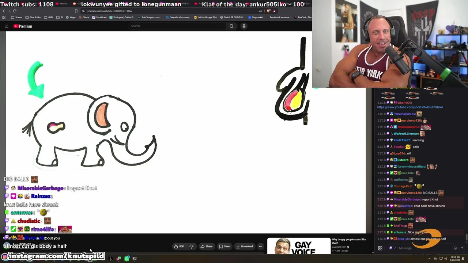This screenshot has width=468, height=263.
Task: Select chatter CourageRazz's name in chat
Action: [403, 186]
